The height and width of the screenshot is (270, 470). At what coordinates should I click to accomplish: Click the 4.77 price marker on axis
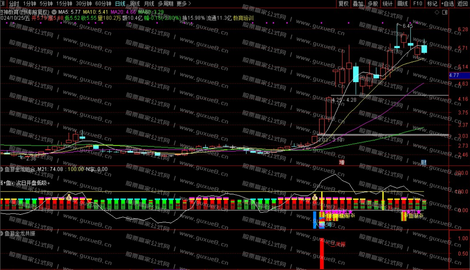(454, 75)
